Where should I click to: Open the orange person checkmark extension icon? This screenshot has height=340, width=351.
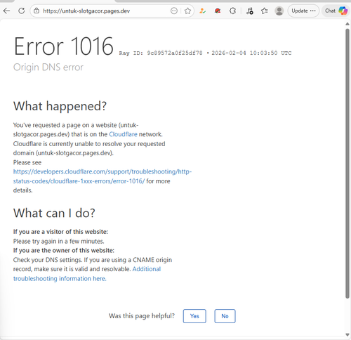click(x=202, y=11)
